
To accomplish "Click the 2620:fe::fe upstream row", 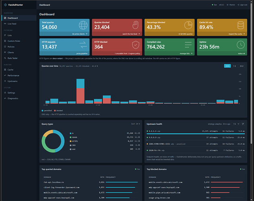I will (196, 151).
